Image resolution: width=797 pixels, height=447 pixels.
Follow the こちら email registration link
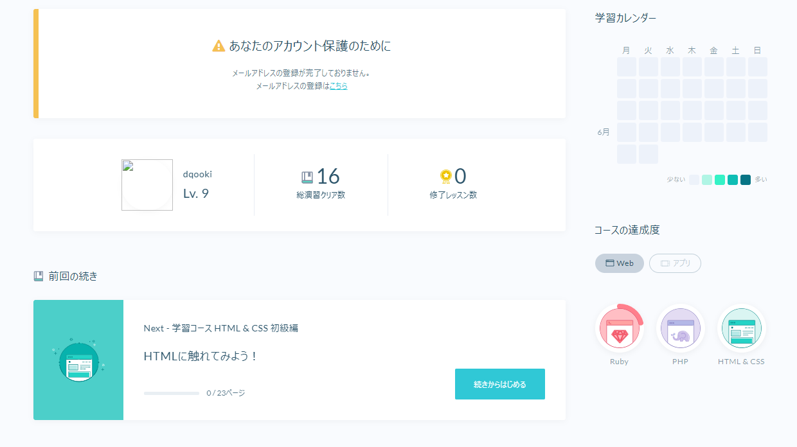pyautogui.click(x=339, y=85)
